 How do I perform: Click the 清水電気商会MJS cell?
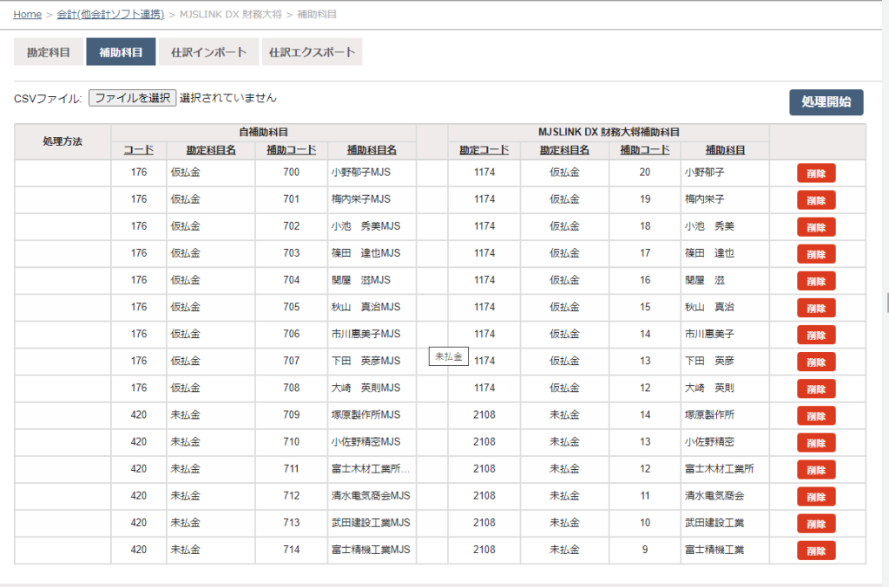pos(372,496)
